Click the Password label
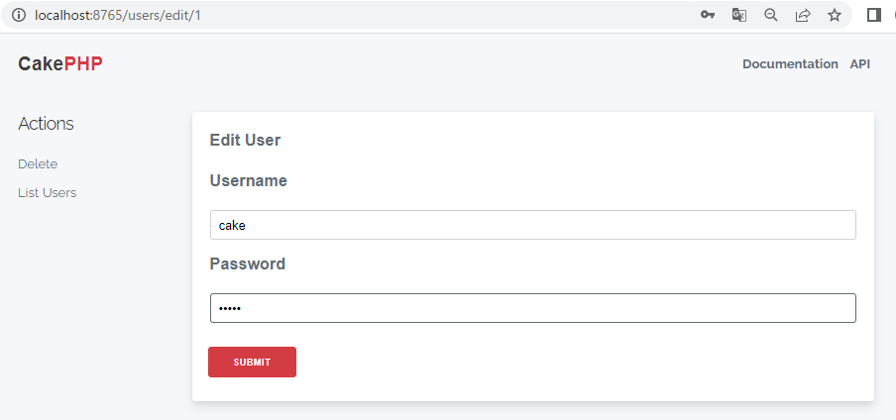The height and width of the screenshot is (420, 896). pos(248,264)
